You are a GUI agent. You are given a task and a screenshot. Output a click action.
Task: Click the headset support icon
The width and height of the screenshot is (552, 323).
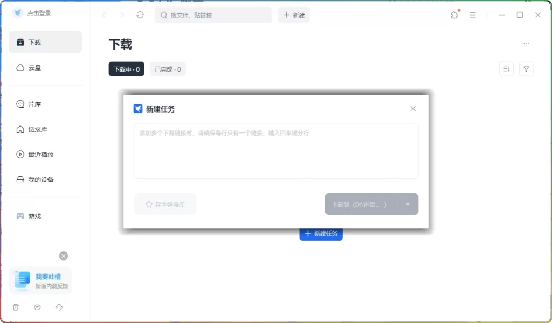click(x=59, y=307)
